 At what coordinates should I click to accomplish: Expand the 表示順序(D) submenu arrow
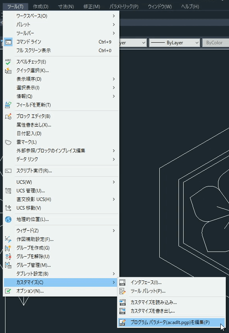coord(114,79)
